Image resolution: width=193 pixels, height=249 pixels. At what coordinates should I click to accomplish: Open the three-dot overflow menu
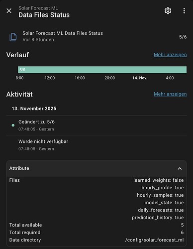coord(184,11)
